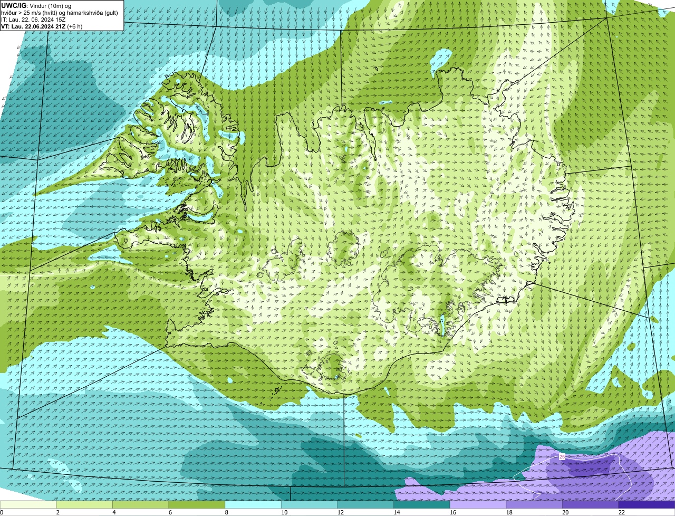The image size is (675, 516).
Task: Click the legend swatch between 8 and 10
Action: 253,504
